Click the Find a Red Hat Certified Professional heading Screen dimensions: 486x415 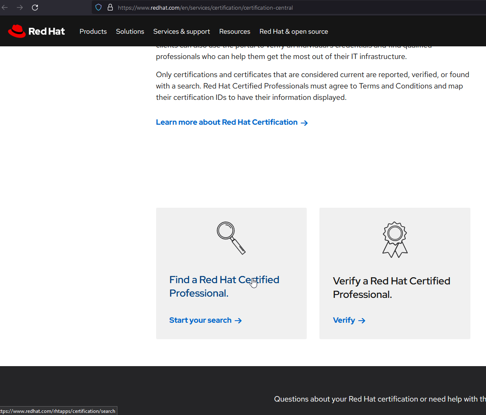pos(224,286)
